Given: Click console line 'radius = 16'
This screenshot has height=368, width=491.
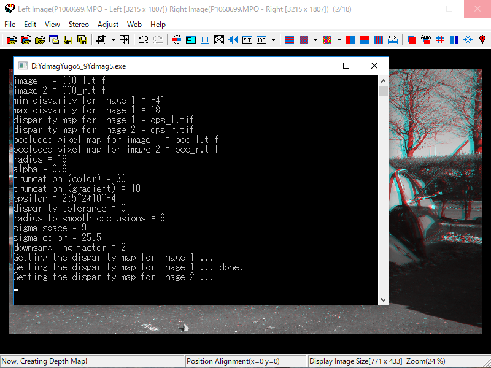Looking at the screenshot, I should tap(40, 159).
